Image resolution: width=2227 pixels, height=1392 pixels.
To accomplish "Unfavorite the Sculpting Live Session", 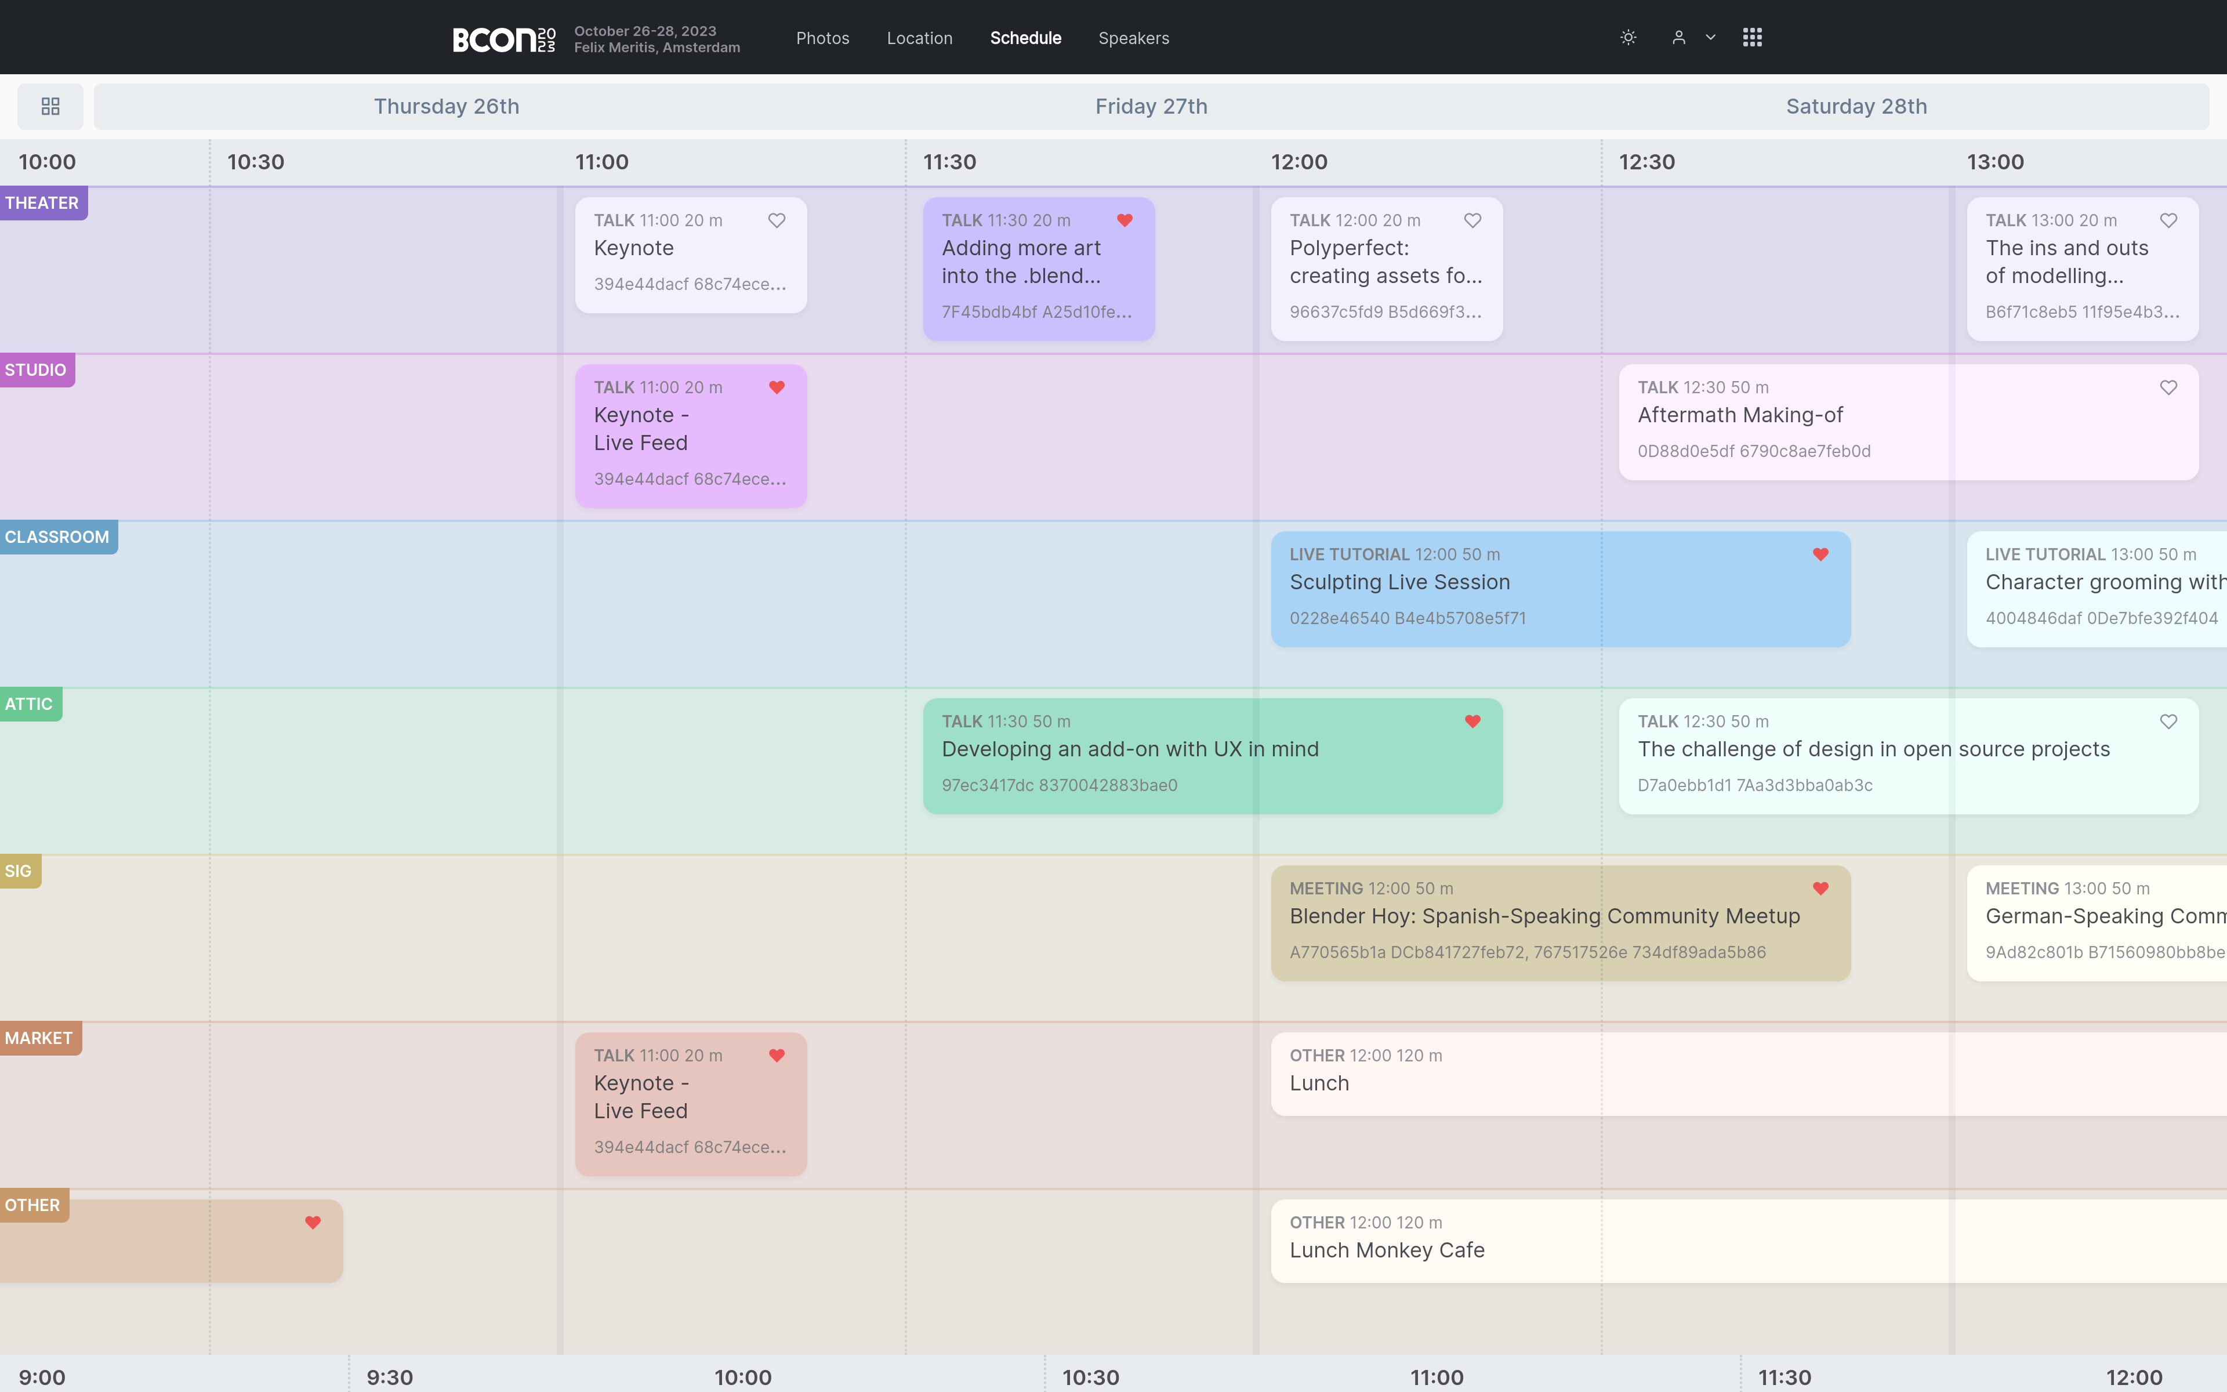I will 1820,554.
